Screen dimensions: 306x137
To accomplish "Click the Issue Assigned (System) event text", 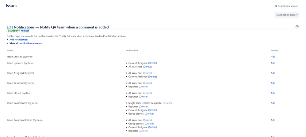I will (x=21, y=73).
